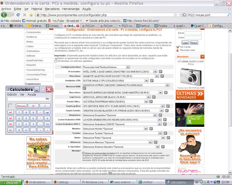The image size is (232, 185).
Task: Open YouTube bookmark in bookmarks toolbar
Action: click(66, 21)
